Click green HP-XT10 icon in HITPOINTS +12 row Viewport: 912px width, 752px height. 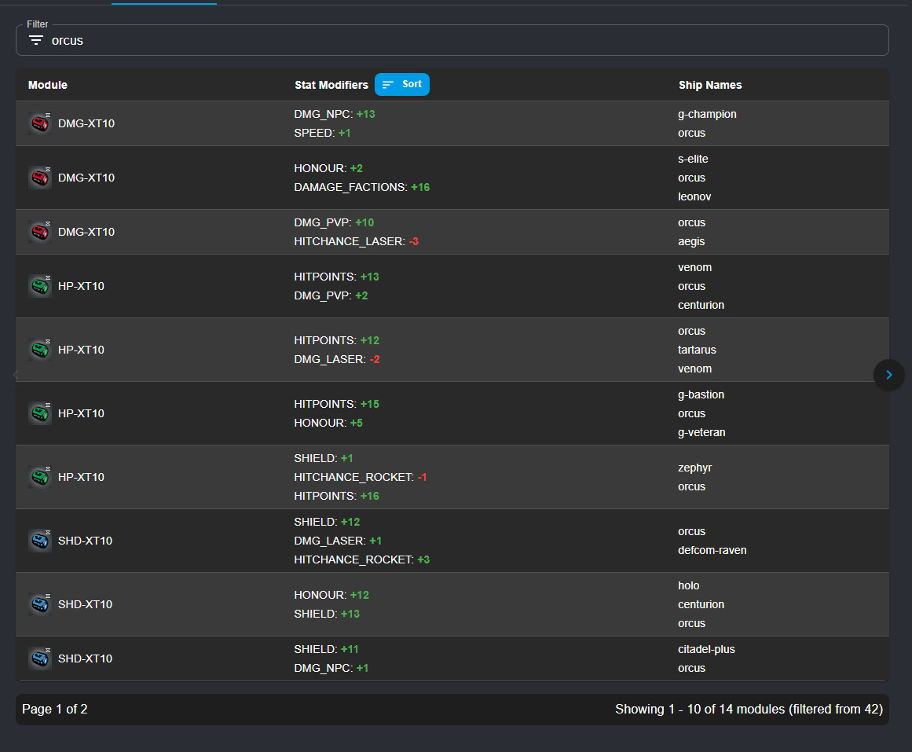[40, 350]
